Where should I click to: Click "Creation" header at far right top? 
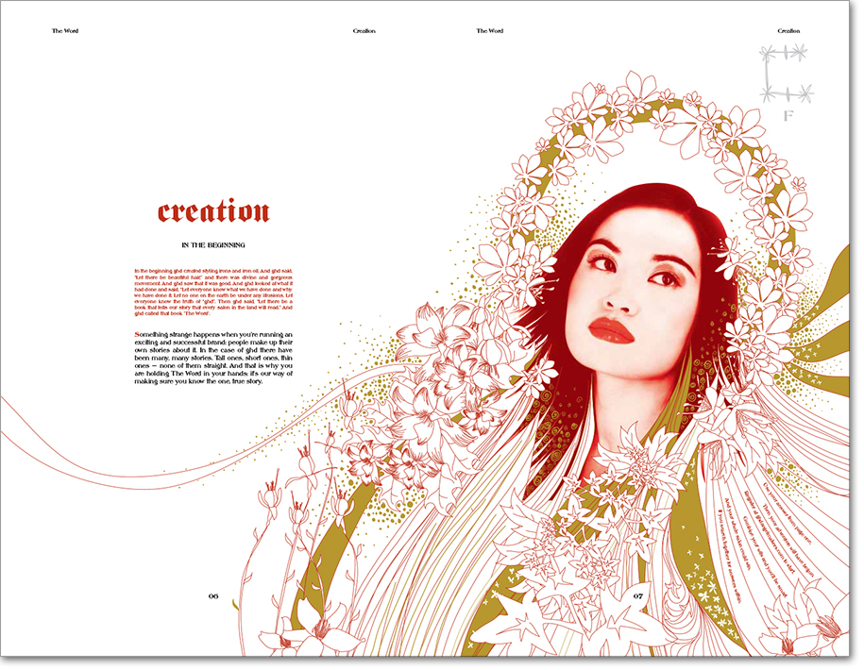tap(788, 31)
